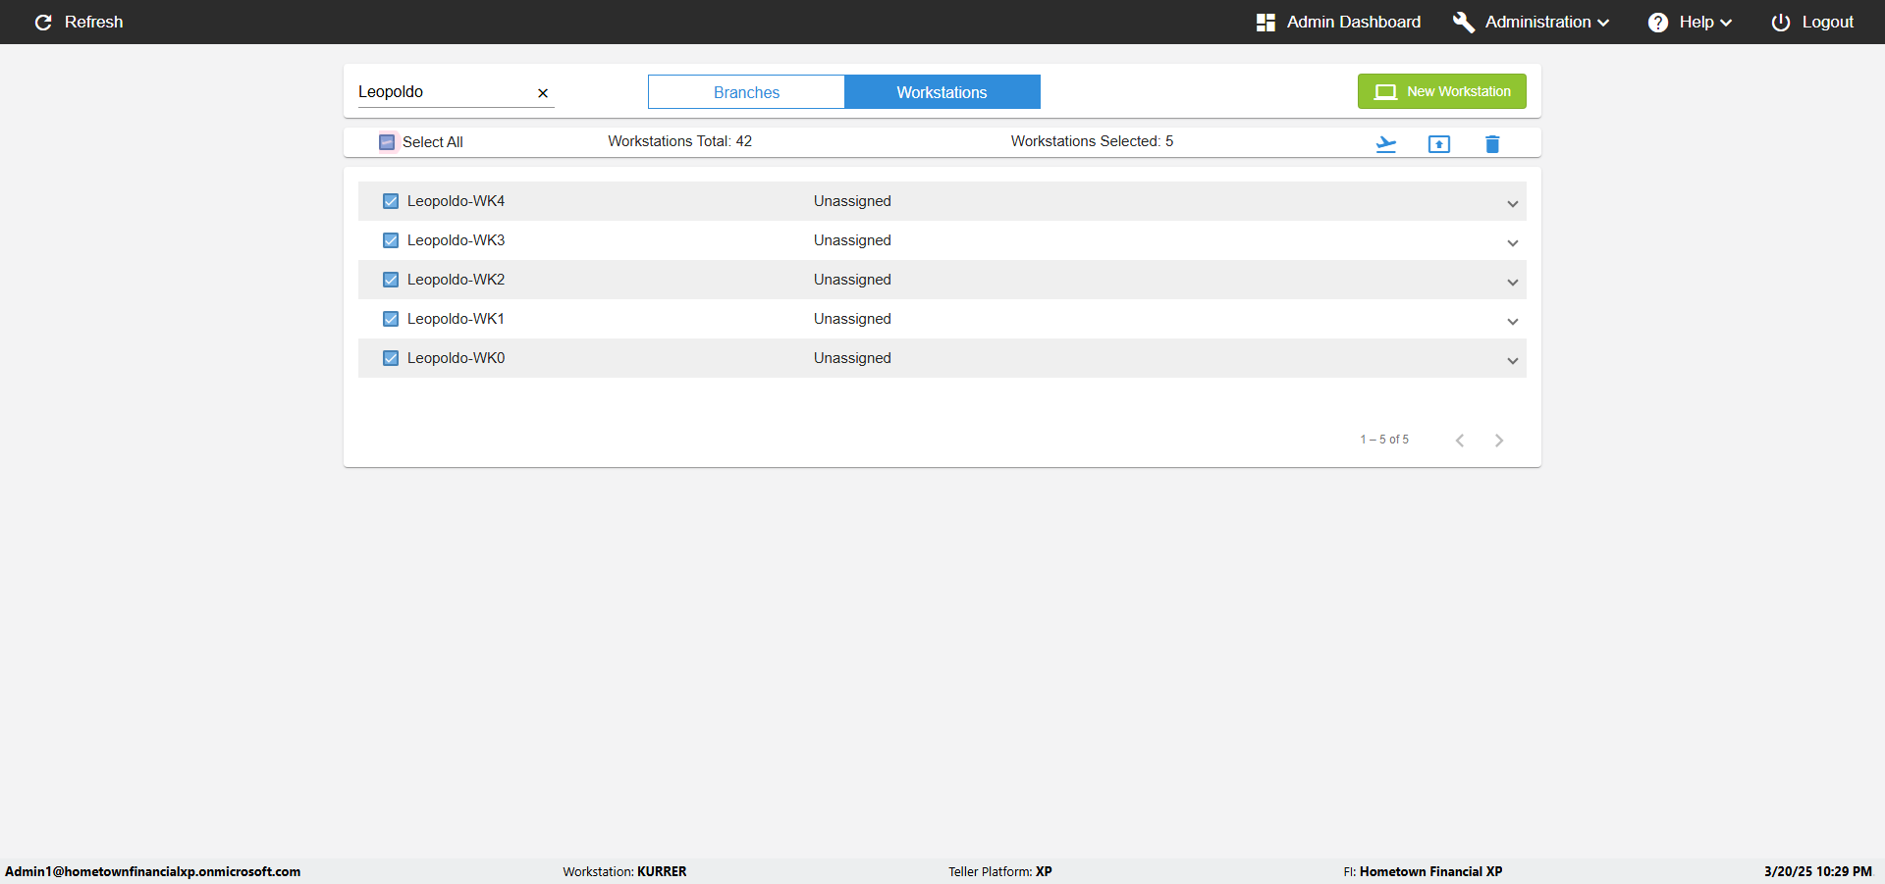Delete selected workstations with the trash icon
The width and height of the screenshot is (1885, 884).
pyautogui.click(x=1492, y=144)
